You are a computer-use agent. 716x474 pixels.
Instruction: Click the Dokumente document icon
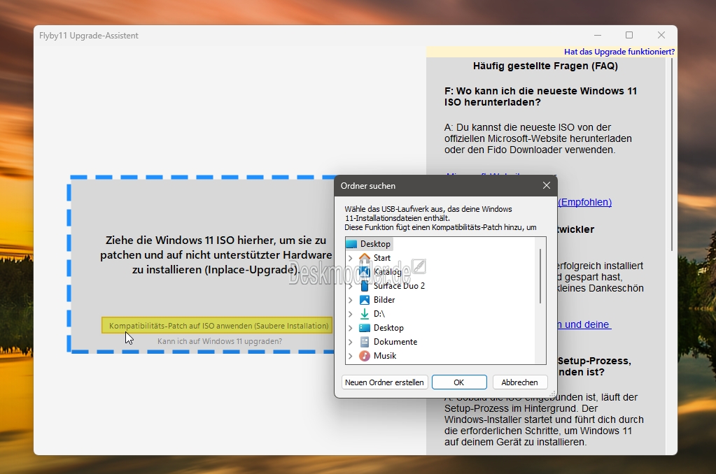(365, 342)
